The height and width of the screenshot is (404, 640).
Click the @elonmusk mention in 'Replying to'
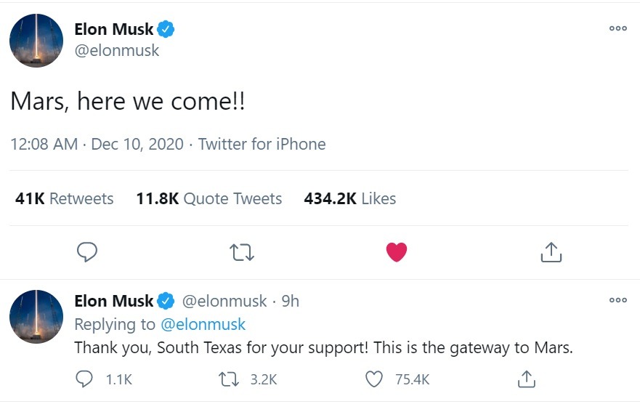[x=203, y=324]
